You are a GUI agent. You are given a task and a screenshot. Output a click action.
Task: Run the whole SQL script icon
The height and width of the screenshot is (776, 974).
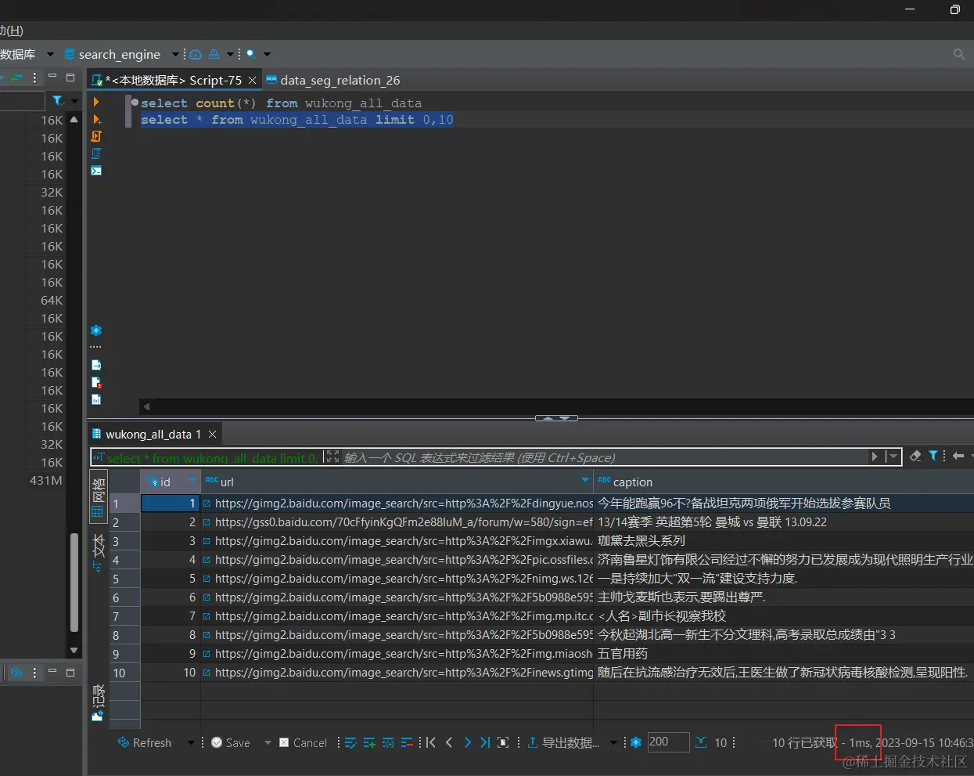(96, 136)
